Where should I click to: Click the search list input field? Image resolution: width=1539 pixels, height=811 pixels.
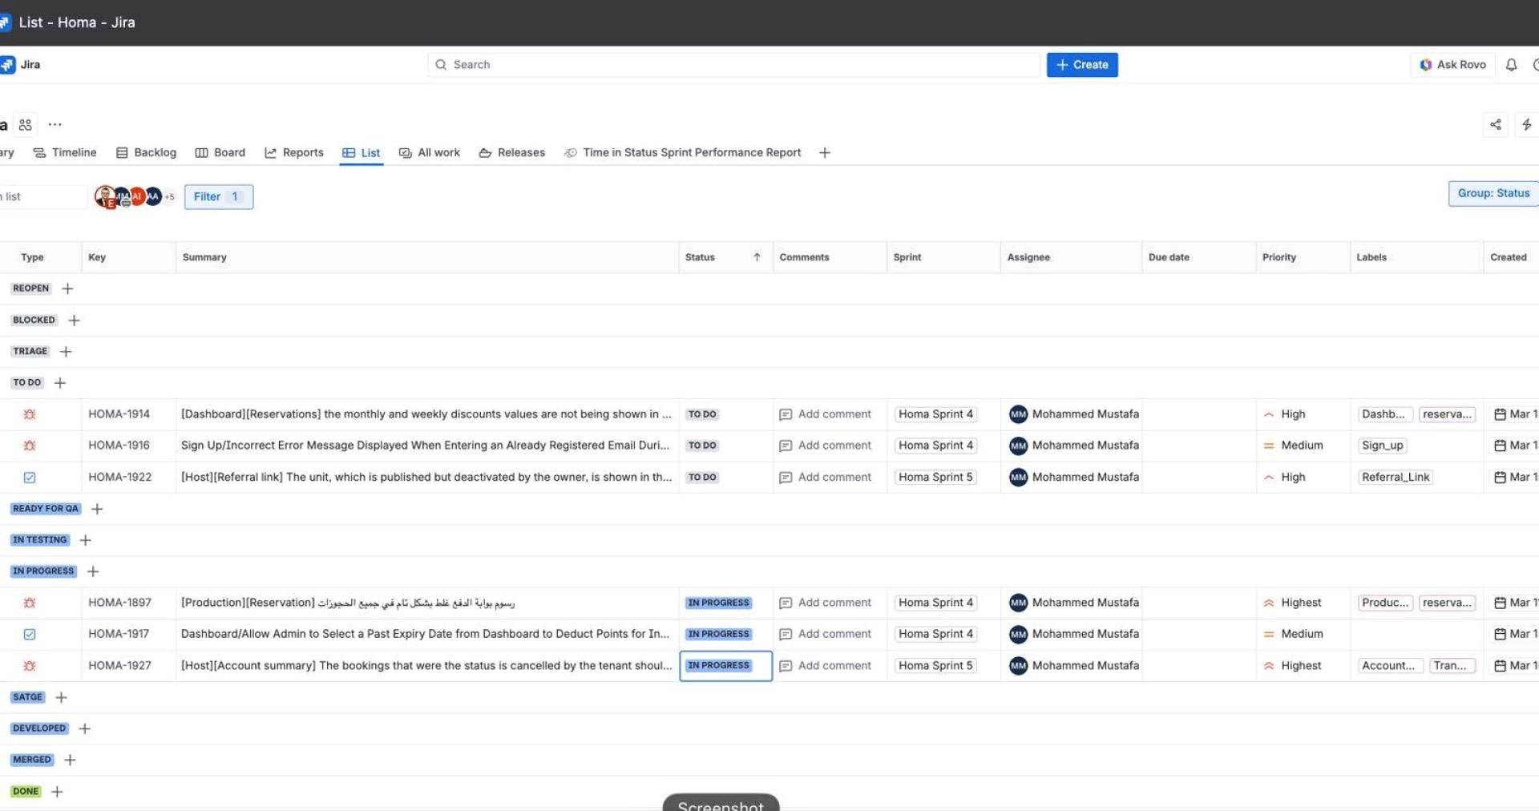(x=42, y=196)
